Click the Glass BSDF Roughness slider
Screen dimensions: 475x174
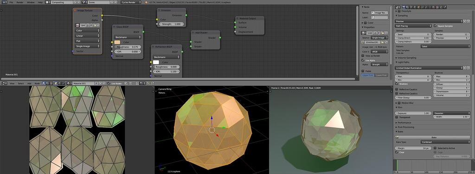[x=128, y=47]
